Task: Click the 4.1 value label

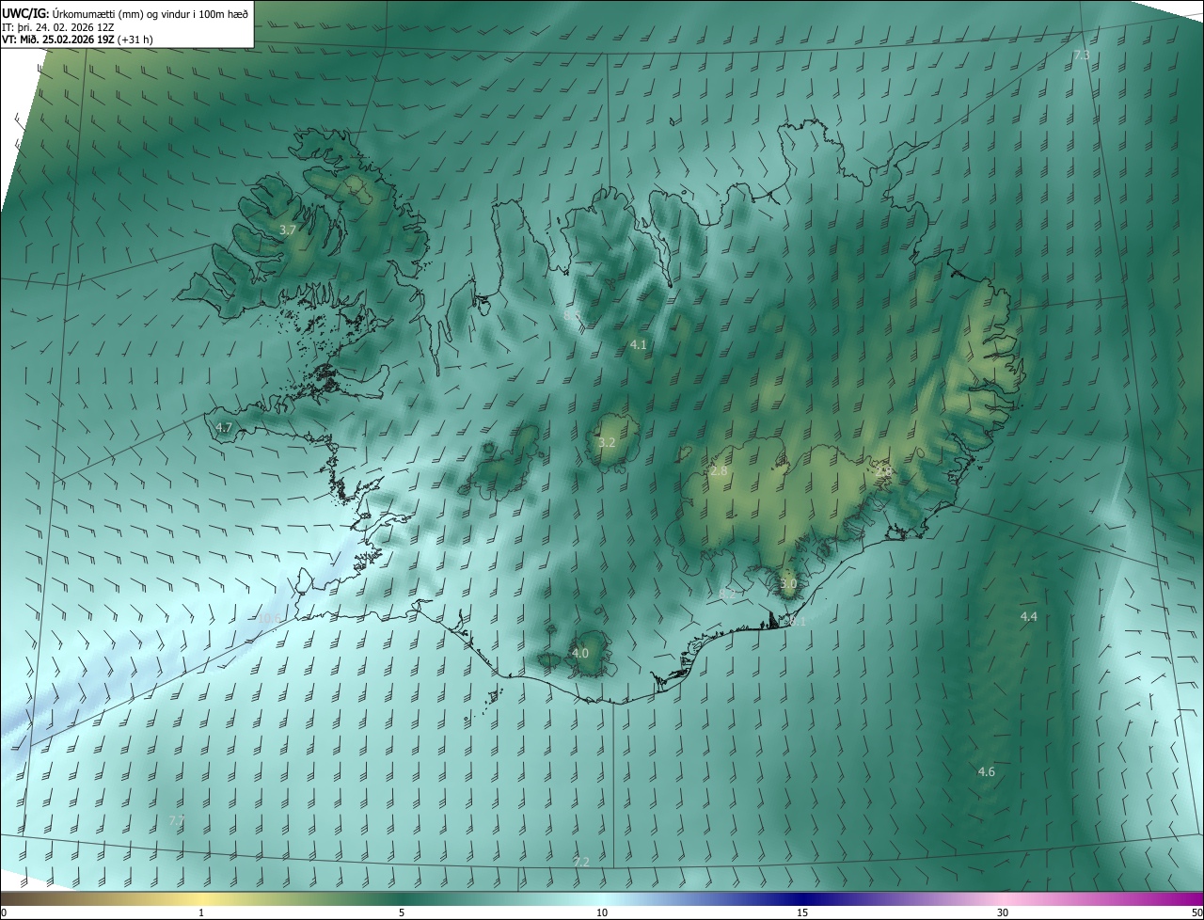Action: (x=638, y=345)
